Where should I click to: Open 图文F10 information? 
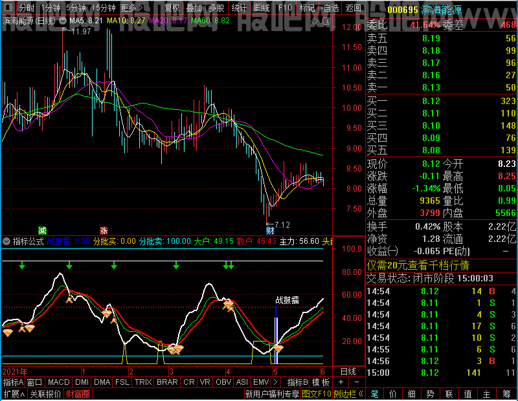pos(316,394)
